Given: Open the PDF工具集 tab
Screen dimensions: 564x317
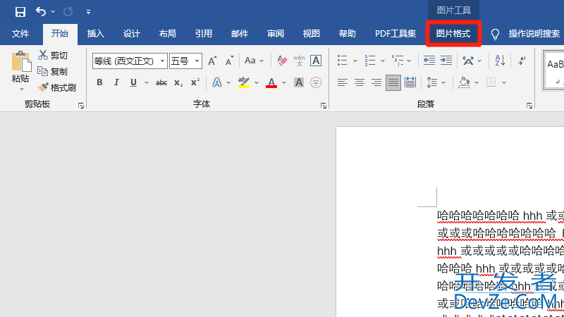Looking at the screenshot, I should pos(396,34).
